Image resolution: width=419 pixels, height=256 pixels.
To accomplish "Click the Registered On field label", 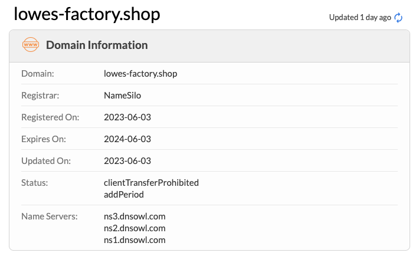I will click(x=50, y=117).
